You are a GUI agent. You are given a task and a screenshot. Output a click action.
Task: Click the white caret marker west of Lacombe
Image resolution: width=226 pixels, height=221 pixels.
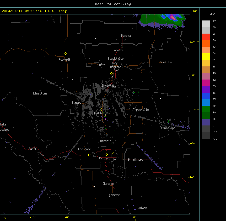[x=104, y=52]
